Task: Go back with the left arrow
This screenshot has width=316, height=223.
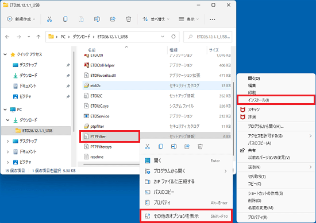Action: point(7,37)
